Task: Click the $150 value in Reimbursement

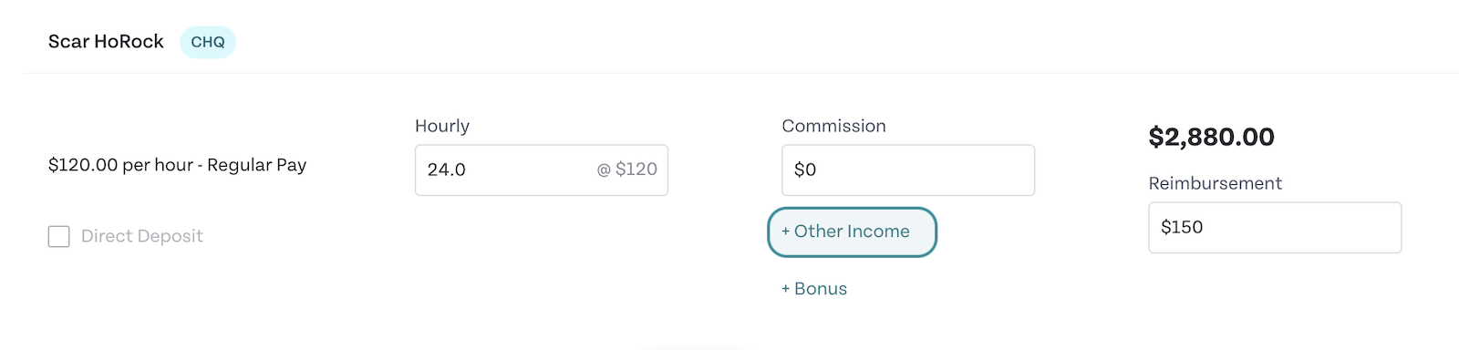Action: (x=1182, y=227)
